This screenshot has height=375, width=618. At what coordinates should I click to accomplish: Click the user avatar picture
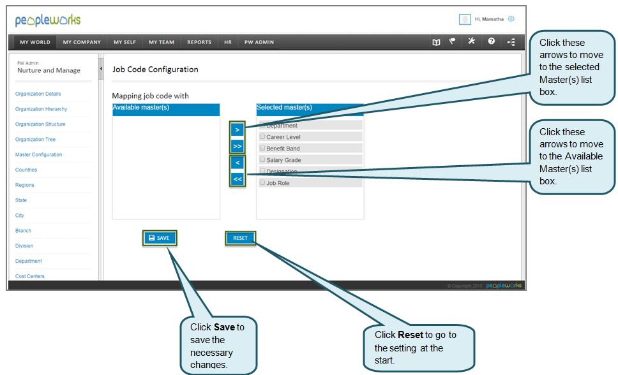pyautogui.click(x=465, y=19)
